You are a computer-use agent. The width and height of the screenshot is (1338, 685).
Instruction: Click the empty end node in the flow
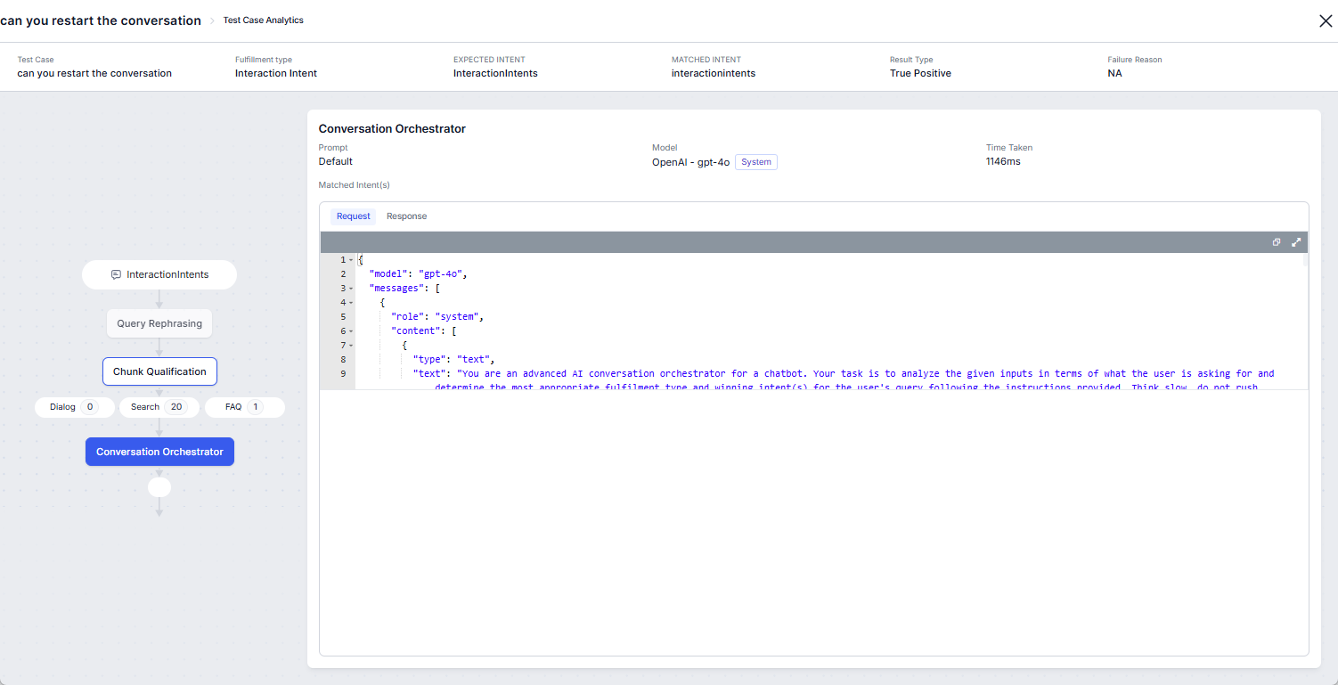(x=159, y=487)
